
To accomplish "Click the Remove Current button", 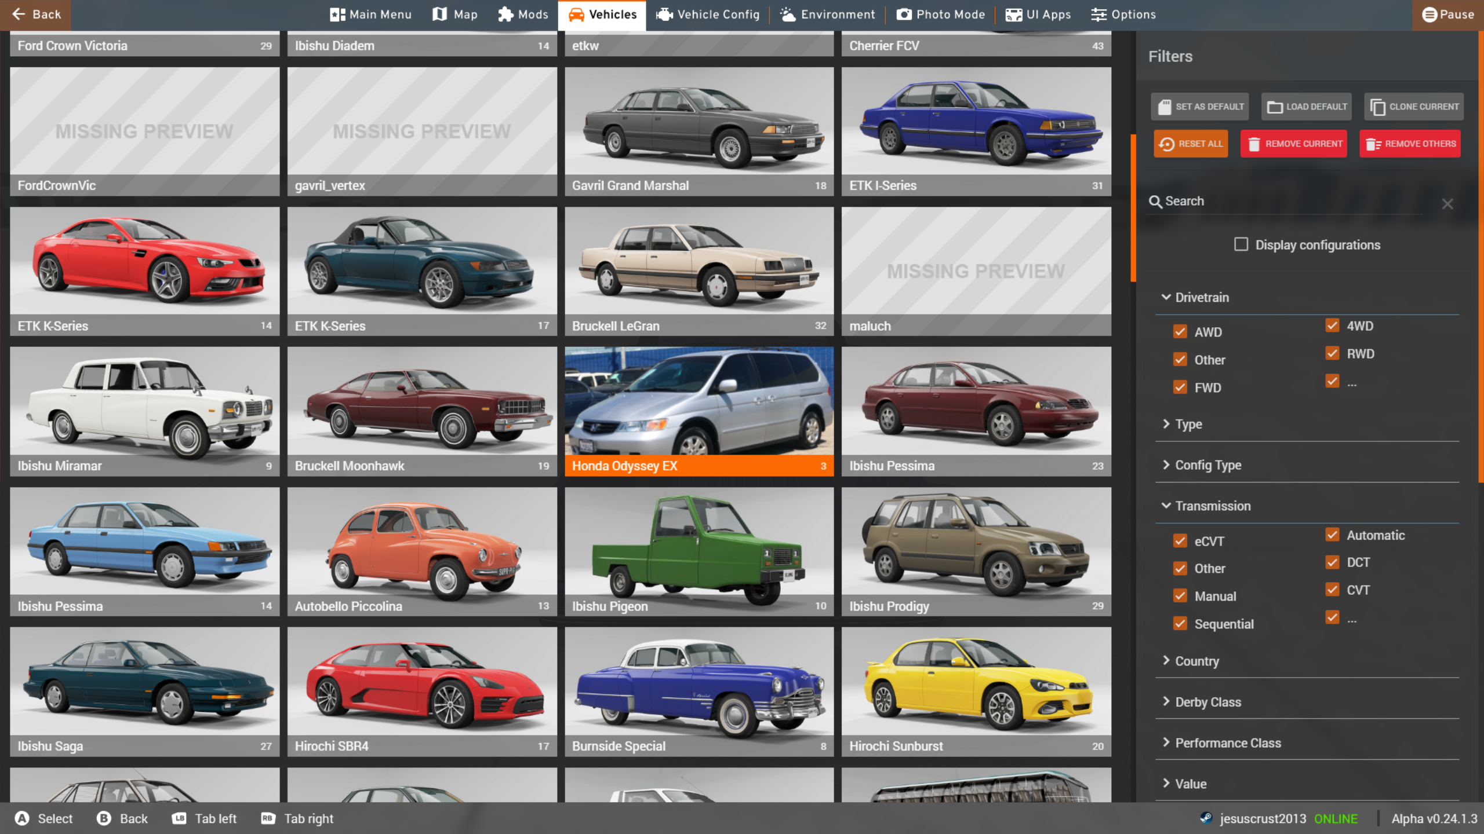I will pos(1294,144).
